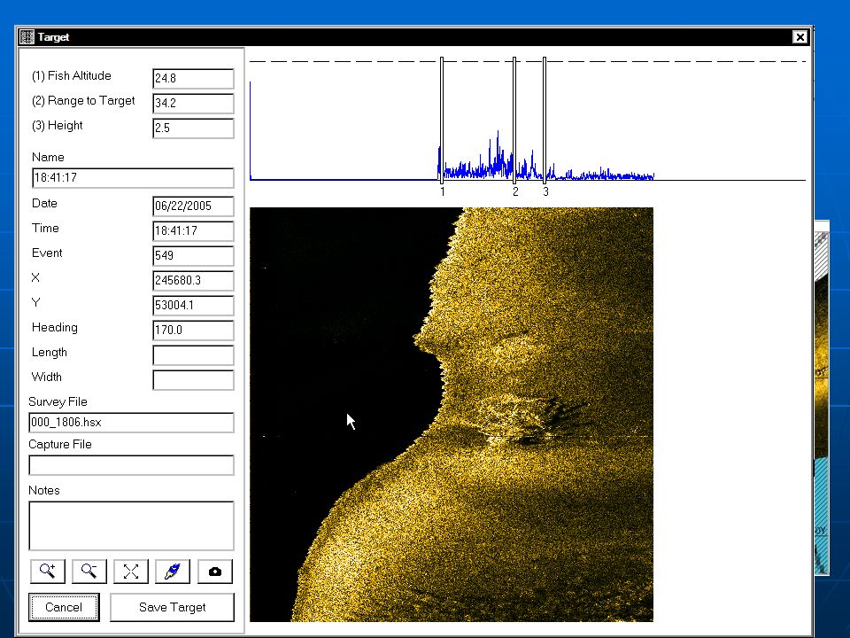Click inside the Notes text box
Image resolution: width=850 pixels, height=638 pixels.
(131, 525)
